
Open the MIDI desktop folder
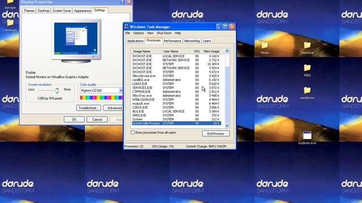point(307,70)
